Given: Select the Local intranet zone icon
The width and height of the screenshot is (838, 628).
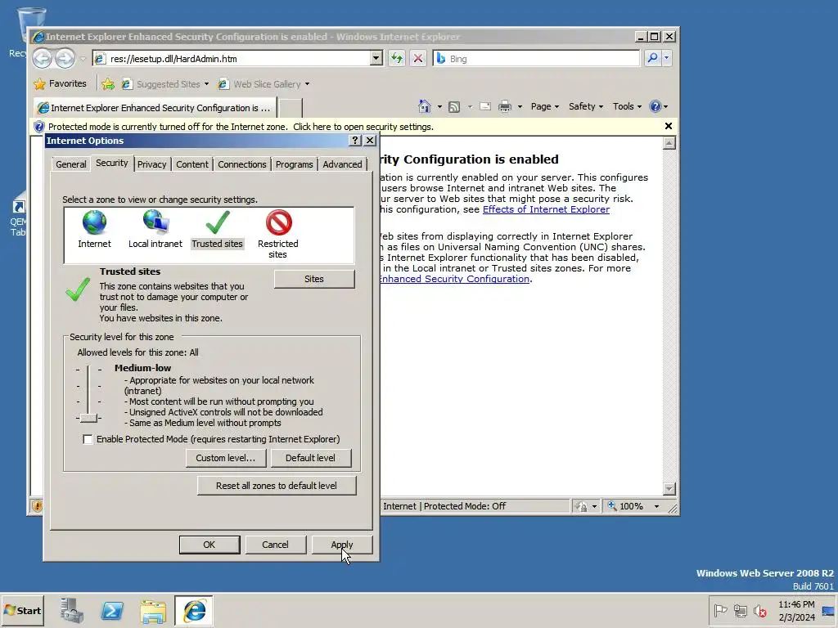Looking at the screenshot, I should [x=155, y=222].
